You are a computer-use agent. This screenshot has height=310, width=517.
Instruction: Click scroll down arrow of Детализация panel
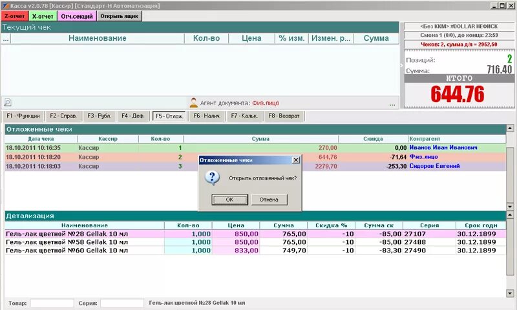click(510, 293)
